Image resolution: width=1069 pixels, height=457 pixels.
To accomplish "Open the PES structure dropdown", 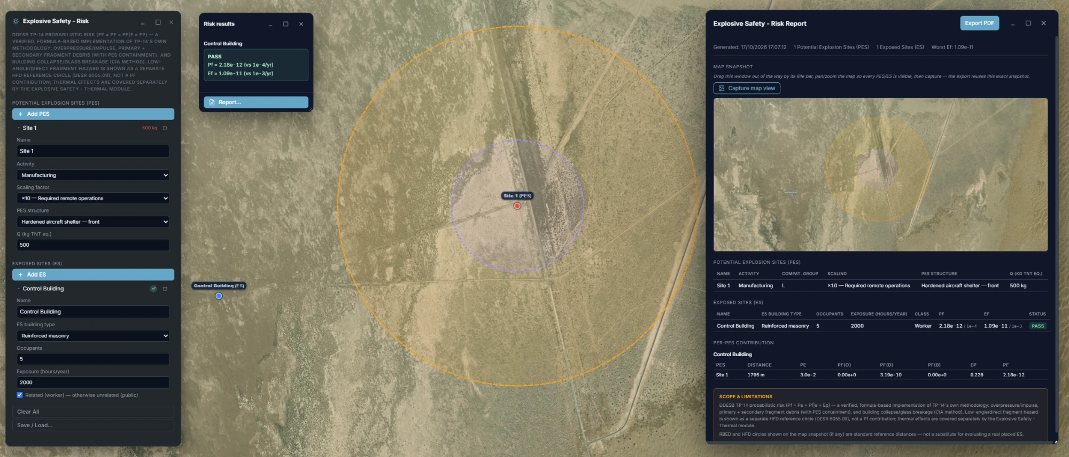I will (x=93, y=222).
